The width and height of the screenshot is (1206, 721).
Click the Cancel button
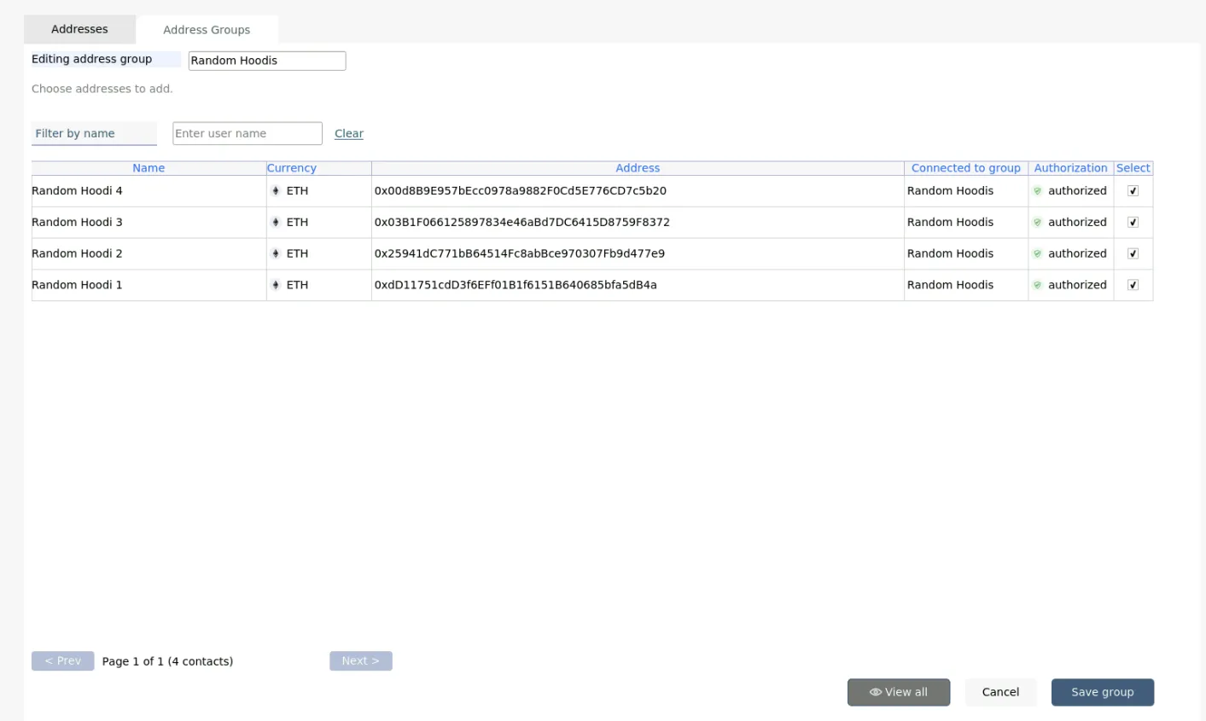(x=1000, y=692)
